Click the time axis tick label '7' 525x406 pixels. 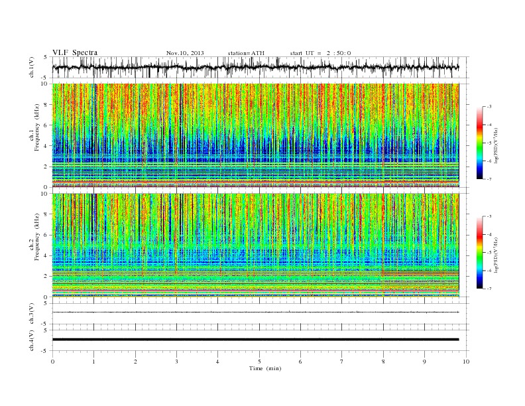point(342,362)
